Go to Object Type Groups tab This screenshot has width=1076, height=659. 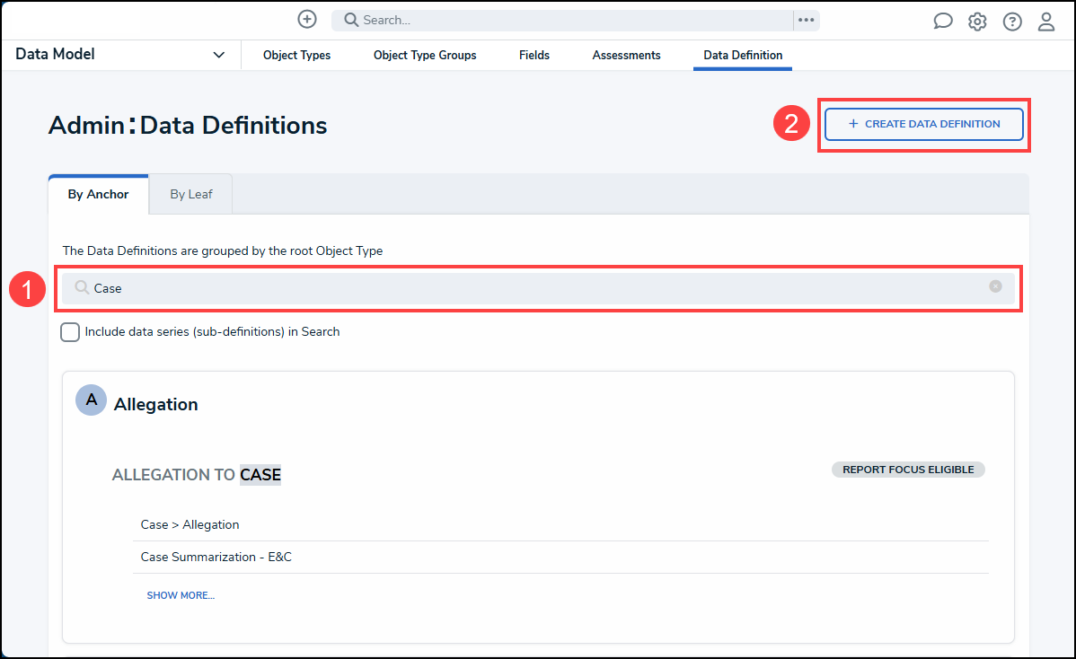[x=425, y=55]
